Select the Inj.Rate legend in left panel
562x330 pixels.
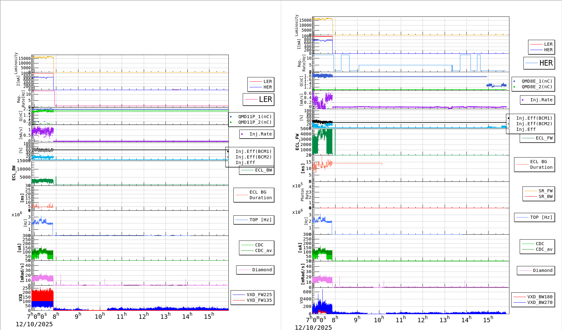click(x=260, y=134)
